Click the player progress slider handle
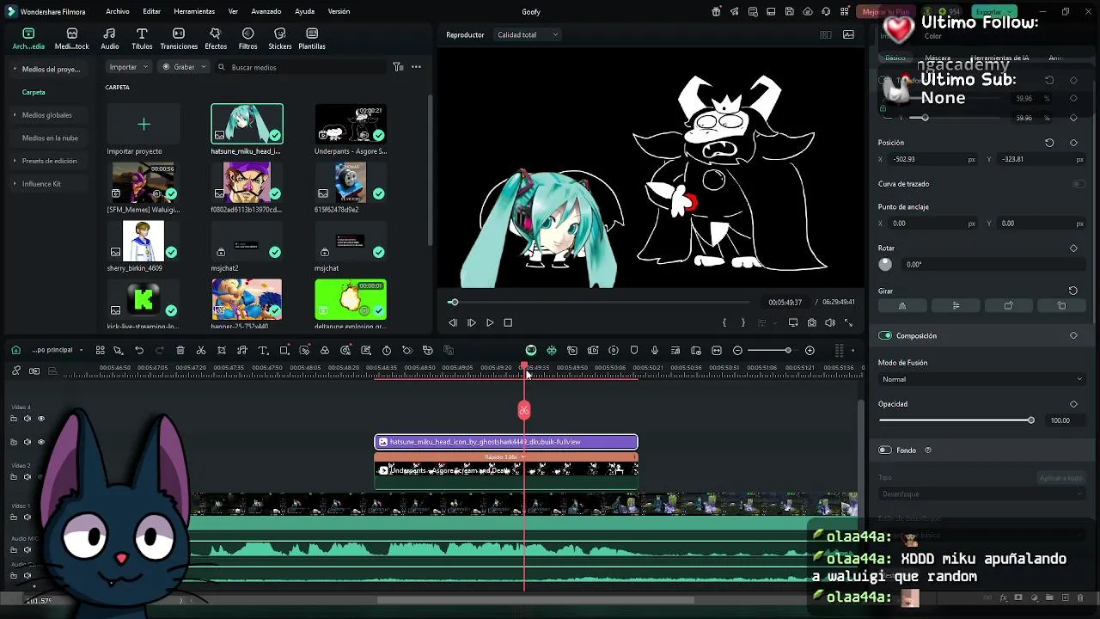The width and height of the screenshot is (1100, 619). 454,302
